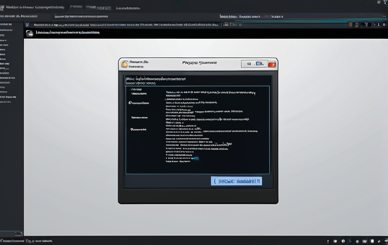
Task: Click the gray button in dialog title bar
Action: pos(254,64)
